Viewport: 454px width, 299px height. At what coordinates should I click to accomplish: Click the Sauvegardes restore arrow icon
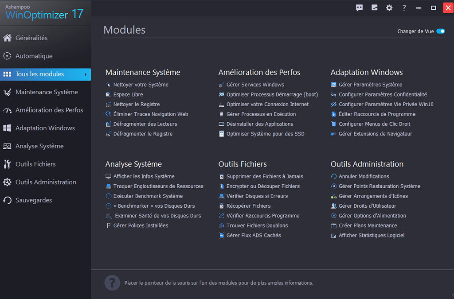click(7, 200)
